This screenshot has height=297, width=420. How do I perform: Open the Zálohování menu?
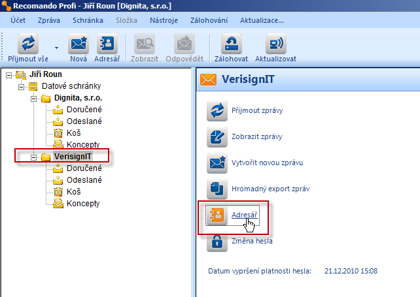[209, 20]
